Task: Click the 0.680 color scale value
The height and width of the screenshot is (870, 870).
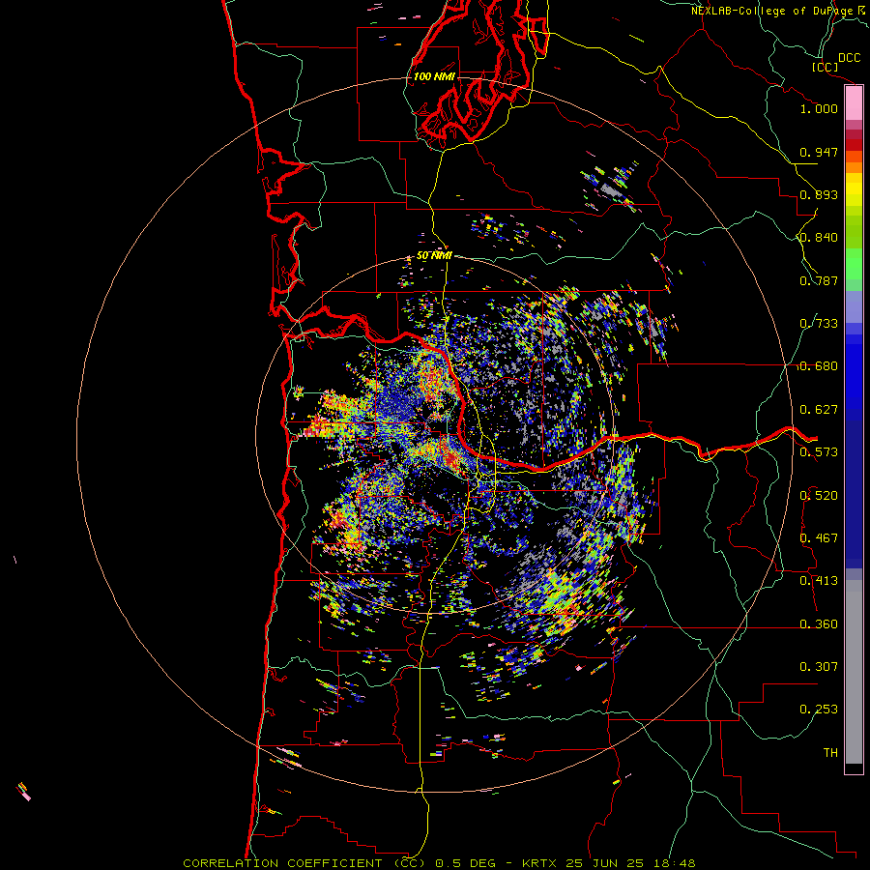Action: 819,366
